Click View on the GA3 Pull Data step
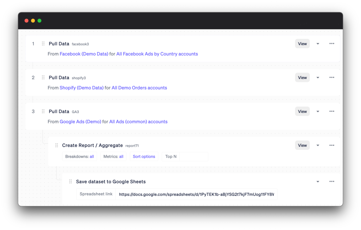Image resolution: width=361 pixels, height=230 pixels. coord(302,112)
